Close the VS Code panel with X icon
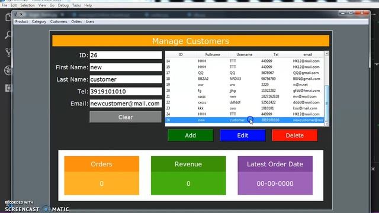Viewport: 379px width, 213px height. (373, 169)
